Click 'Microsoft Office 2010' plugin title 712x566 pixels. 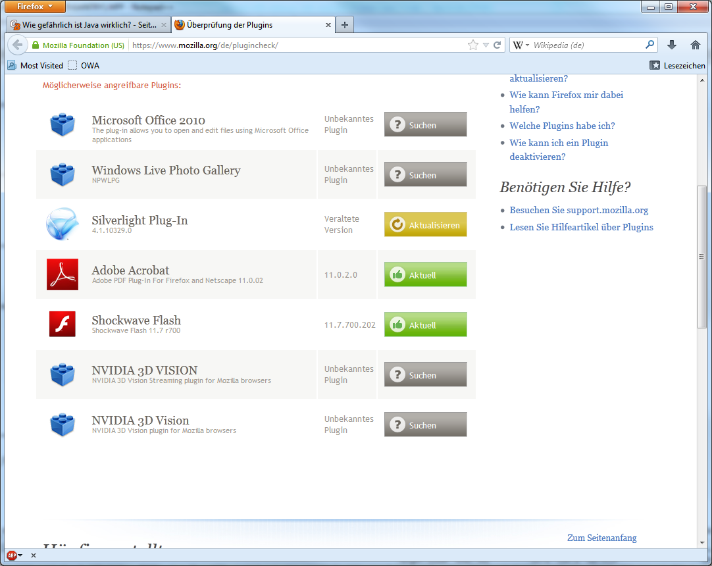pos(149,120)
